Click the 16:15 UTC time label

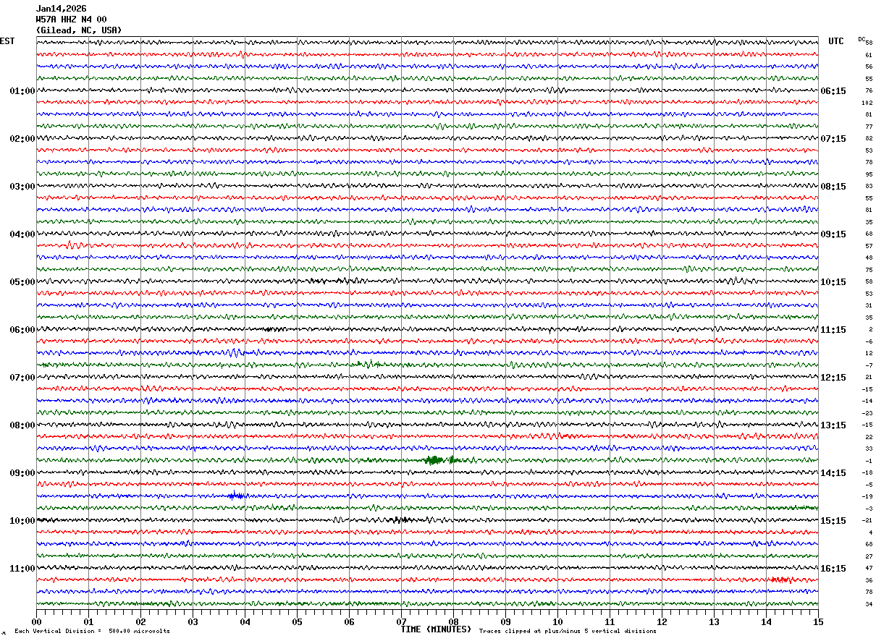[833, 569]
